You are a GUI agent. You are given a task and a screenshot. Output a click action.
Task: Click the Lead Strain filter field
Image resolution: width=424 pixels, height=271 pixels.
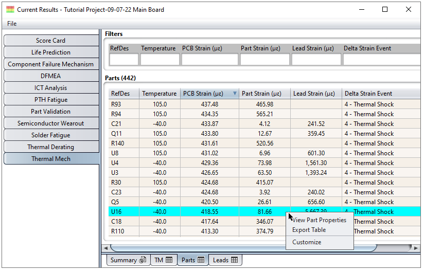(316, 60)
